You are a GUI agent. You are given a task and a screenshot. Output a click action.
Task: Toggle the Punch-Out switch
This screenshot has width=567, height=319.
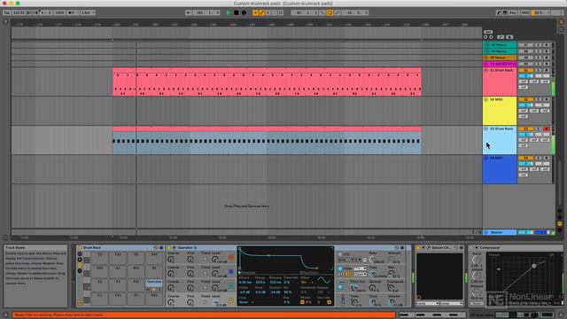pyautogui.click(x=338, y=12)
